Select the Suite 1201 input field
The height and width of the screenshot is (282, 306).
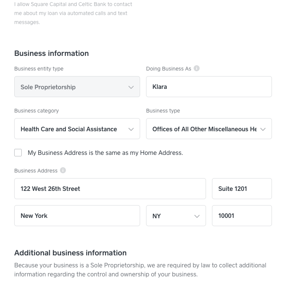tap(242, 189)
